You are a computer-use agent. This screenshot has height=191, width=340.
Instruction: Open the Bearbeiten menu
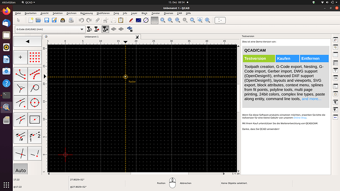31,13
